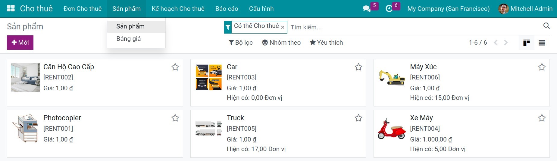Image resolution: width=557 pixels, height=161 pixels.
Task: Expand the Bộ lọc filter dropdown
Action: click(x=241, y=43)
